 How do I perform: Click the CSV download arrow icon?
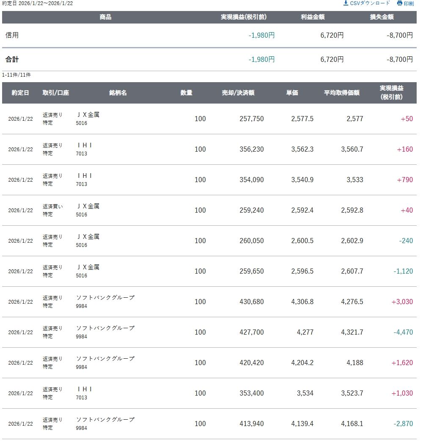346,3
